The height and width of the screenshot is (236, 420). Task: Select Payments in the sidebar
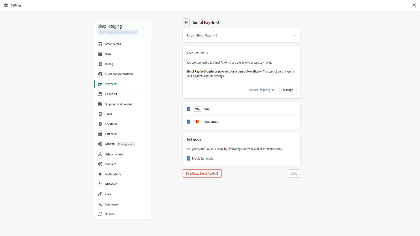123,84
